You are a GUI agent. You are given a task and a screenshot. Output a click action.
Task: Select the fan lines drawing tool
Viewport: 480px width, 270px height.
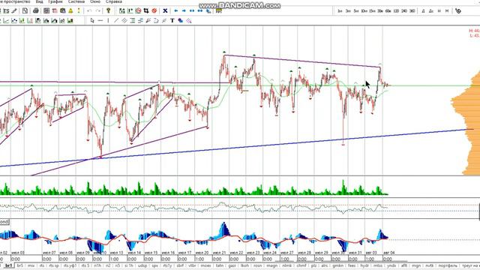148,20
